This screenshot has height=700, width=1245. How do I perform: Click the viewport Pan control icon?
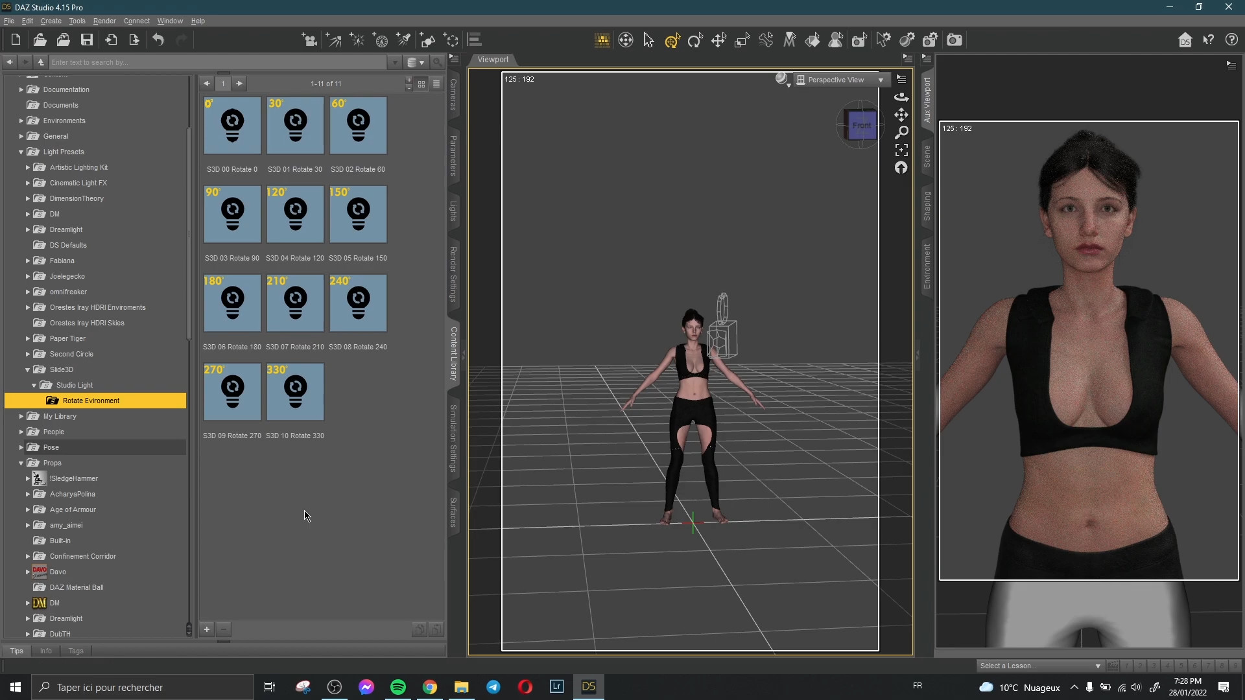(x=901, y=115)
